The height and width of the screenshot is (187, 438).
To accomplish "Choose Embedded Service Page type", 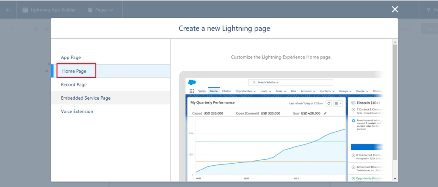I will [86, 98].
